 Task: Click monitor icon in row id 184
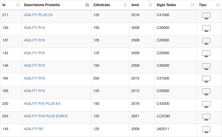206,79
